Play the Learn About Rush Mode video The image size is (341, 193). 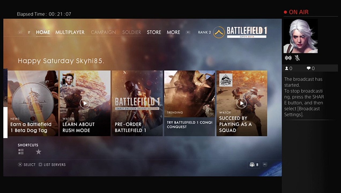(85, 103)
